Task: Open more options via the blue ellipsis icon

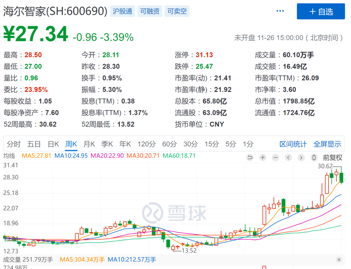Action: click(280, 10)
